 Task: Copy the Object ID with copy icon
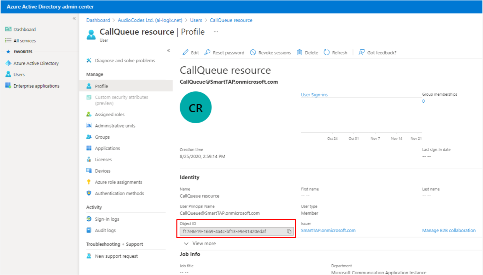point(289,232)
